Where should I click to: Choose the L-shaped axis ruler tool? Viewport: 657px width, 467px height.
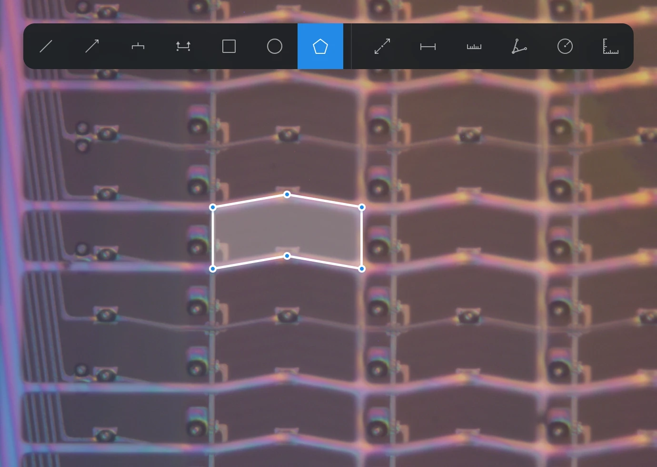[611, 46]
